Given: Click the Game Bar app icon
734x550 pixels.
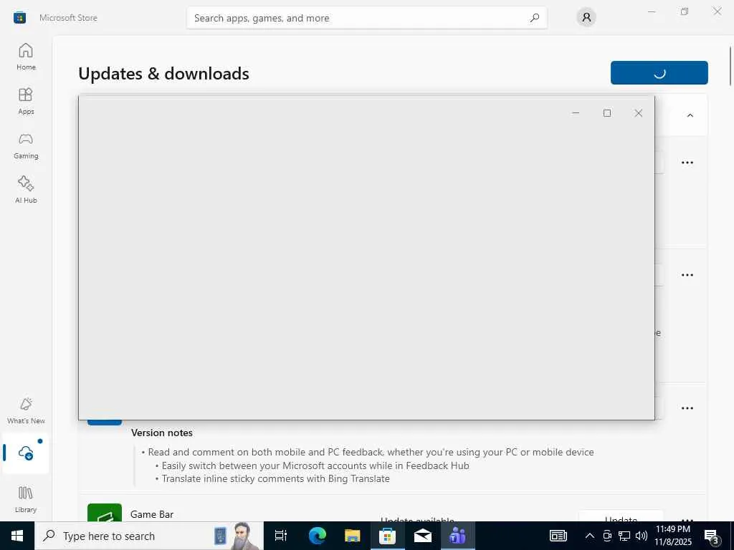Looking at the screenshot, I should tap(105, 513).
